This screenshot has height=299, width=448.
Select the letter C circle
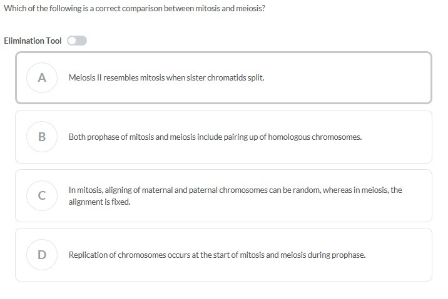tap(42, 195)
